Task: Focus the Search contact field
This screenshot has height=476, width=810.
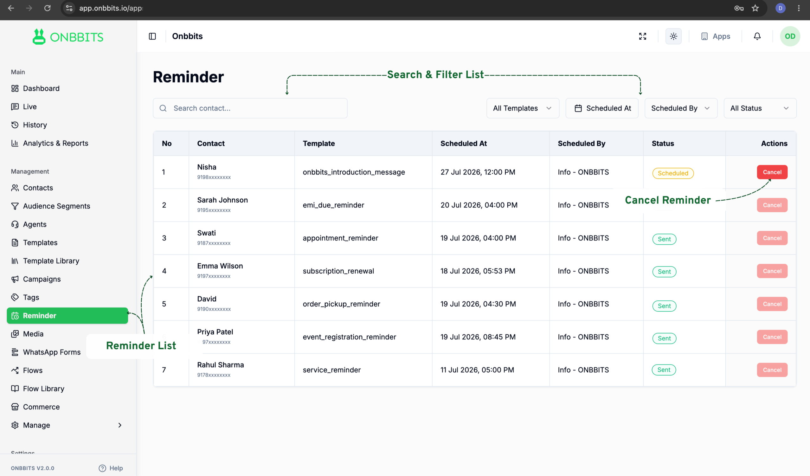Action: coord(250,108)
